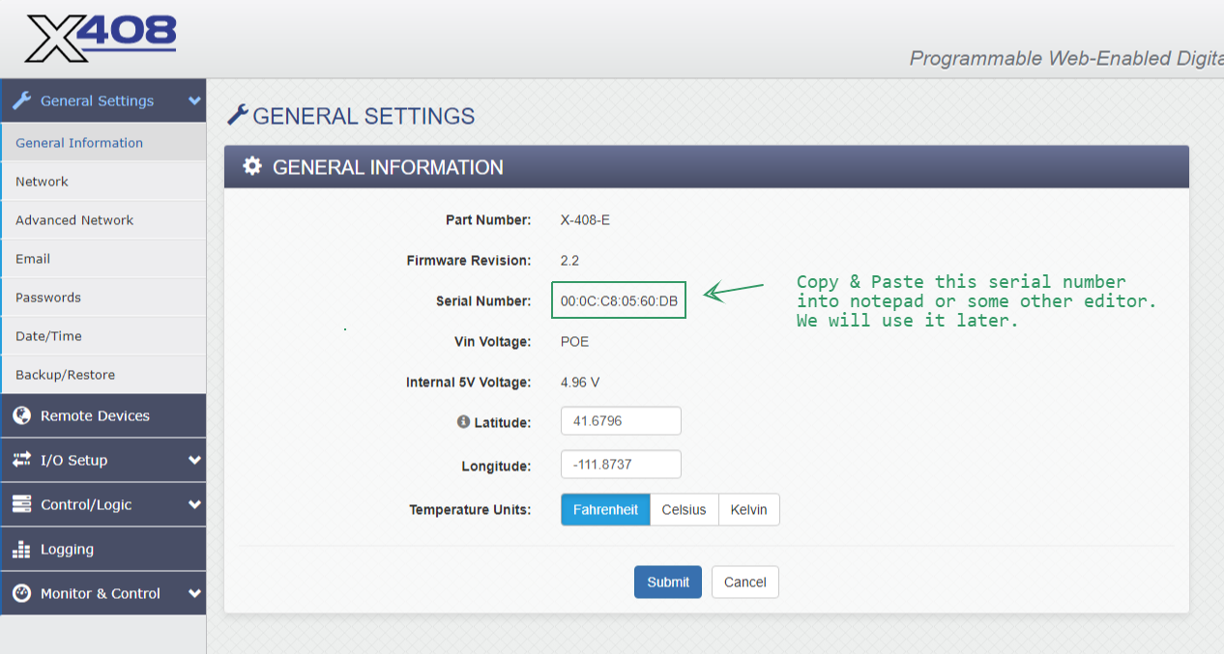Open Logging via its bar chart icon

[x=20, y=549]
